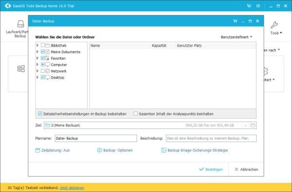This screenshot has width=292, height=192.
Task: Click the Netzwerk globe icon
Action: point(48,71)
